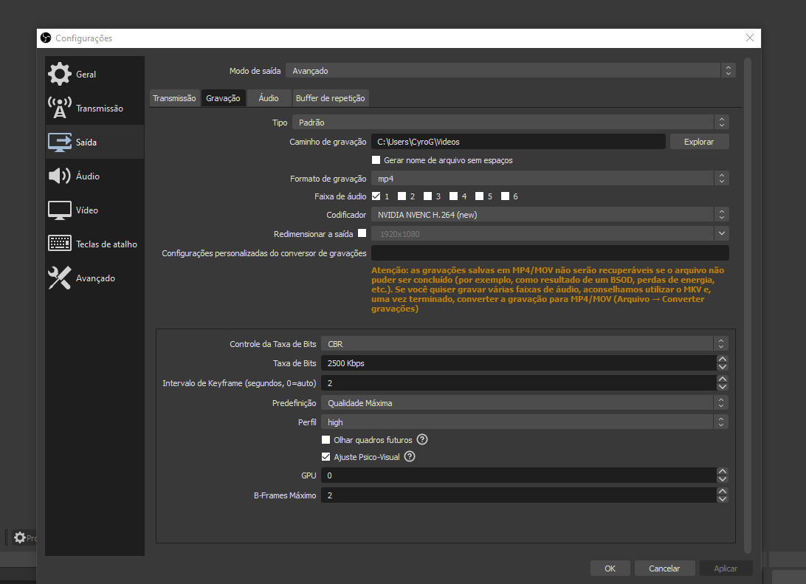Open the Transmissão section in the sidebar
This screenshot has width=806, height=584.
(x=94, y=108)
